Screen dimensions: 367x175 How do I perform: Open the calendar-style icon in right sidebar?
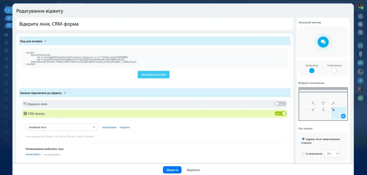click(361, 45)
